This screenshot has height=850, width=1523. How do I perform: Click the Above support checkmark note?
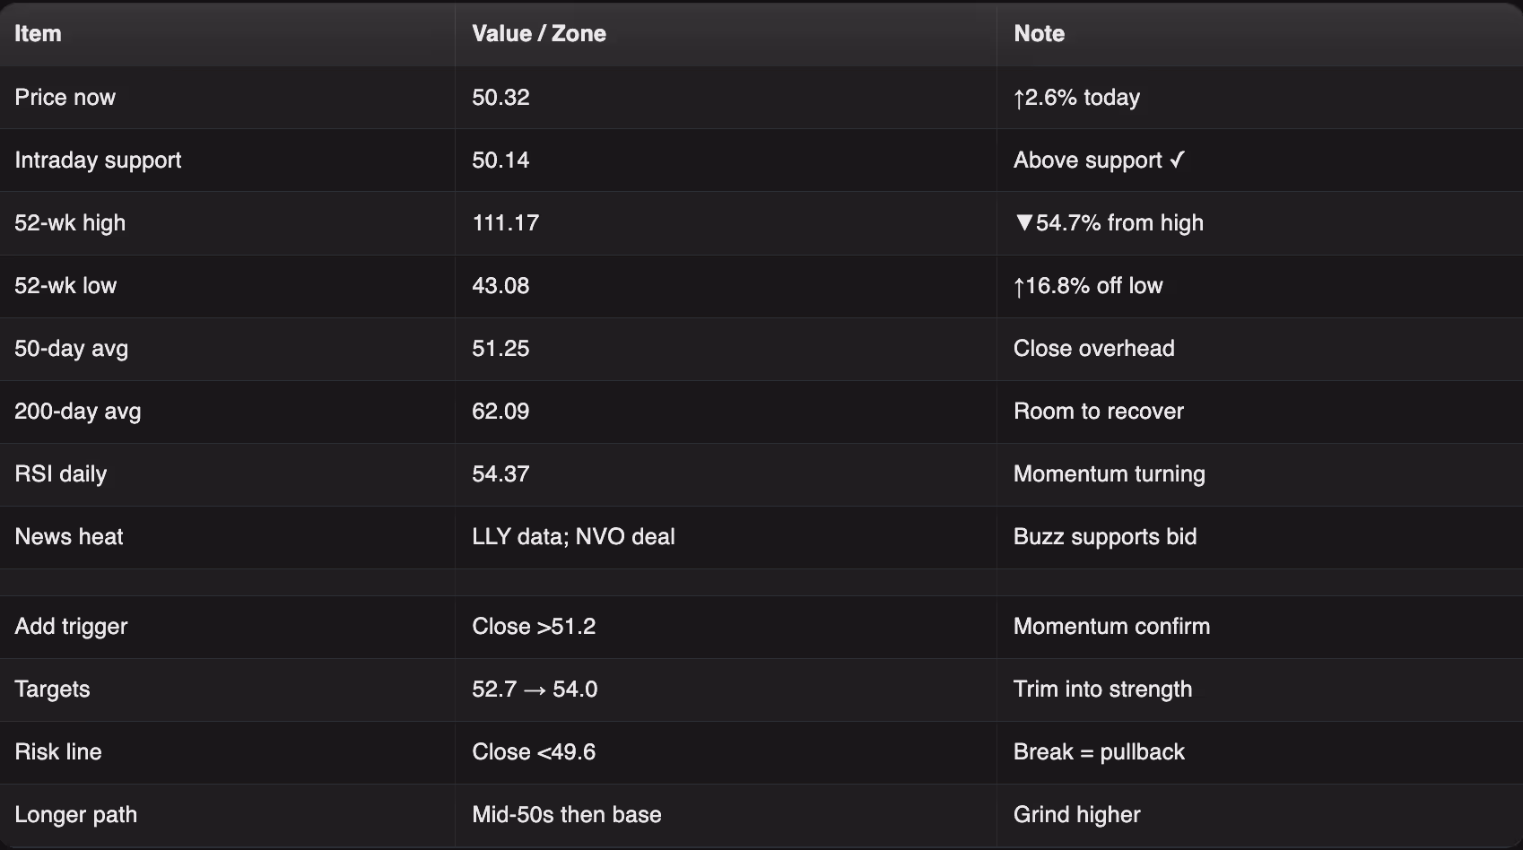(1099, 160)
